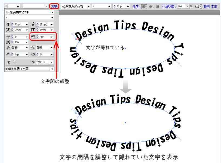221x163 pixels.
Task: Click the panel font size stepper for 52 pt
Action: pos(13,25)
